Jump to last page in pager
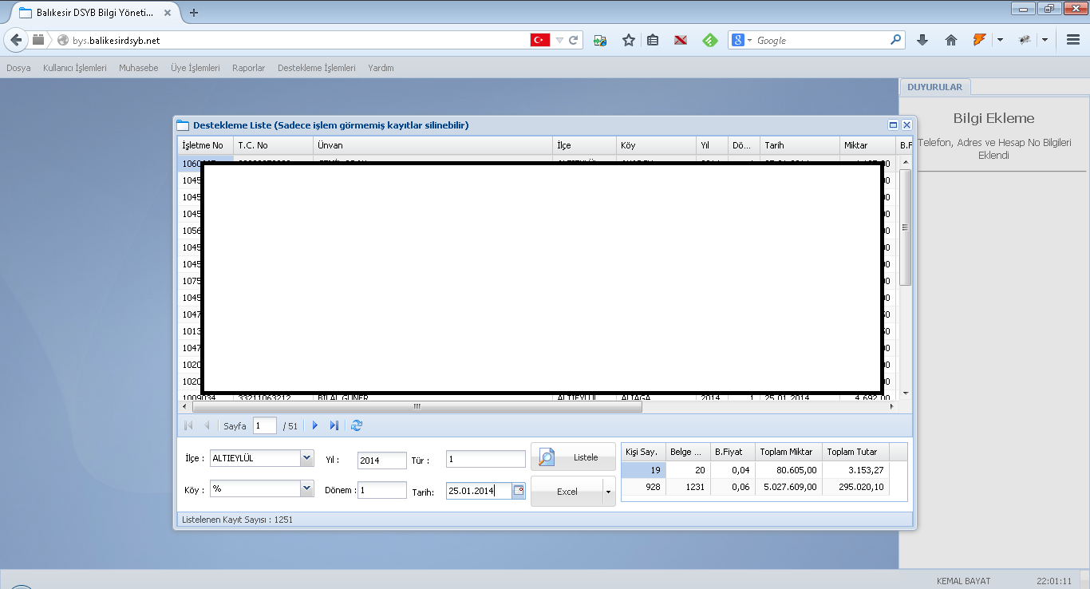This screenshot has width=1090, height=589. pyautogui.click(x=334, y=426)
